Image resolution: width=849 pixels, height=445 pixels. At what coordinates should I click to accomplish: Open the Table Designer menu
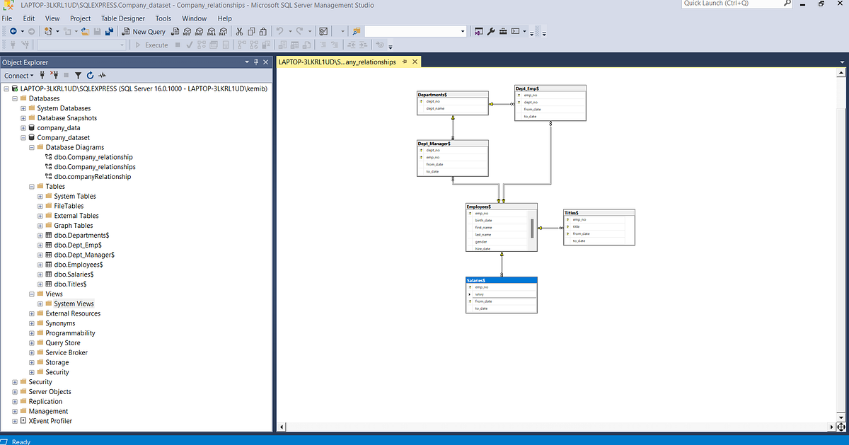coord(122,18)
